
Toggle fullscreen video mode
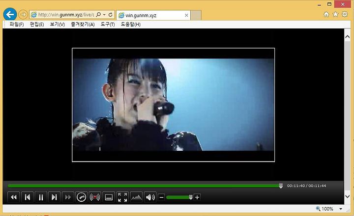coord(122,197)
